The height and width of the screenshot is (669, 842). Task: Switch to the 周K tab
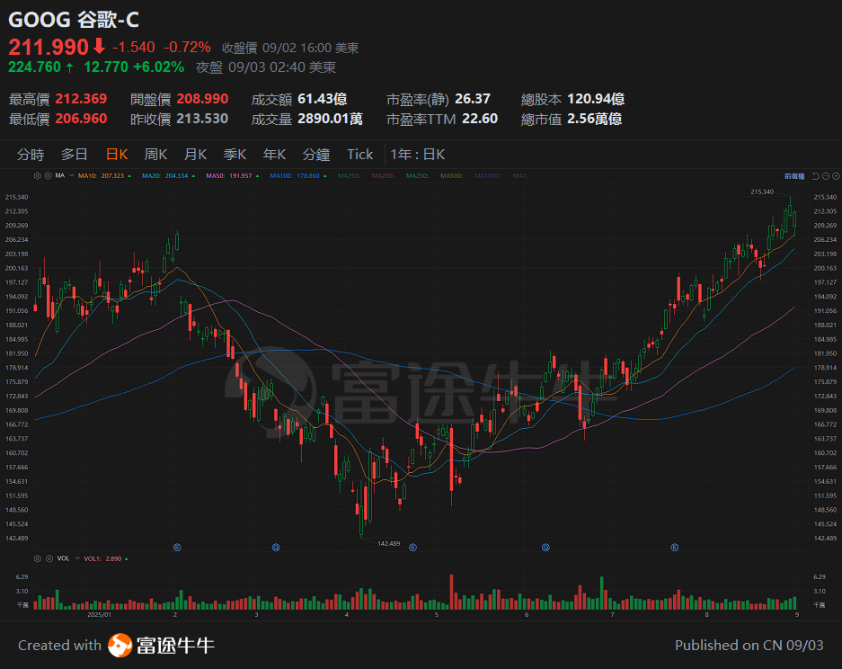click(x=155, y=154)
